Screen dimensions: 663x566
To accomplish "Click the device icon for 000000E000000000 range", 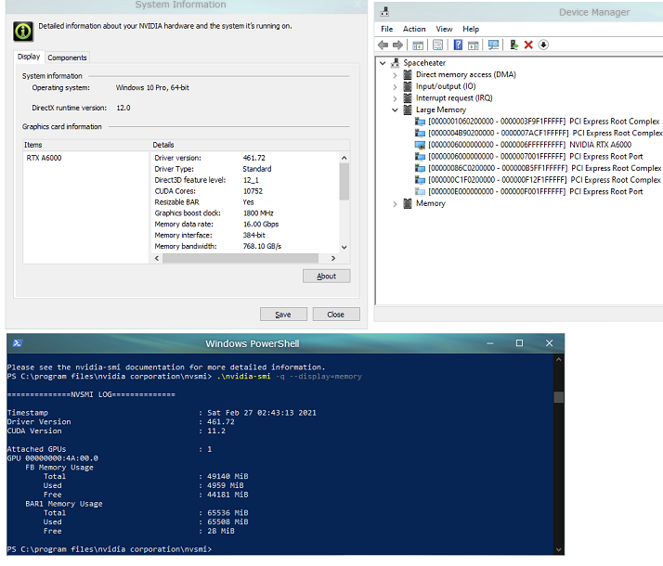I will [420, 192].
